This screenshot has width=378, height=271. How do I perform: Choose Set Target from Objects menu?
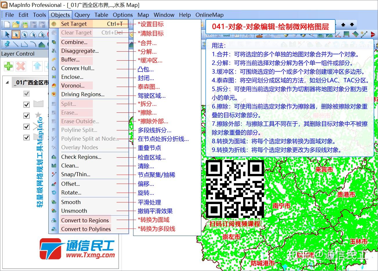coord(89,24)
